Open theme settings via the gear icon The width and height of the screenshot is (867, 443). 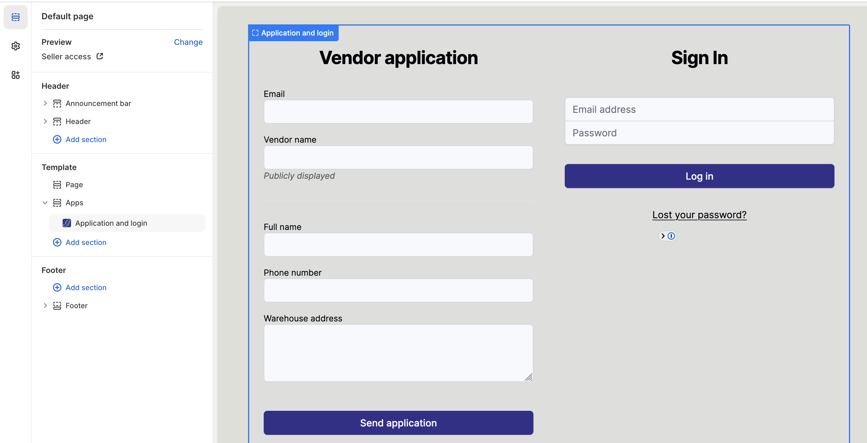pos(15,46)
